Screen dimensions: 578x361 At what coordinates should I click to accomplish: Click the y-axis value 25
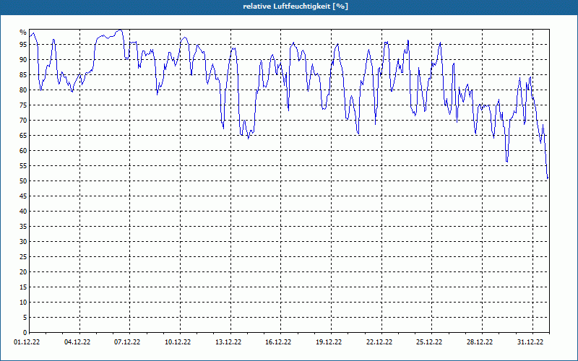pyautogui.click(x=23, y=256)
